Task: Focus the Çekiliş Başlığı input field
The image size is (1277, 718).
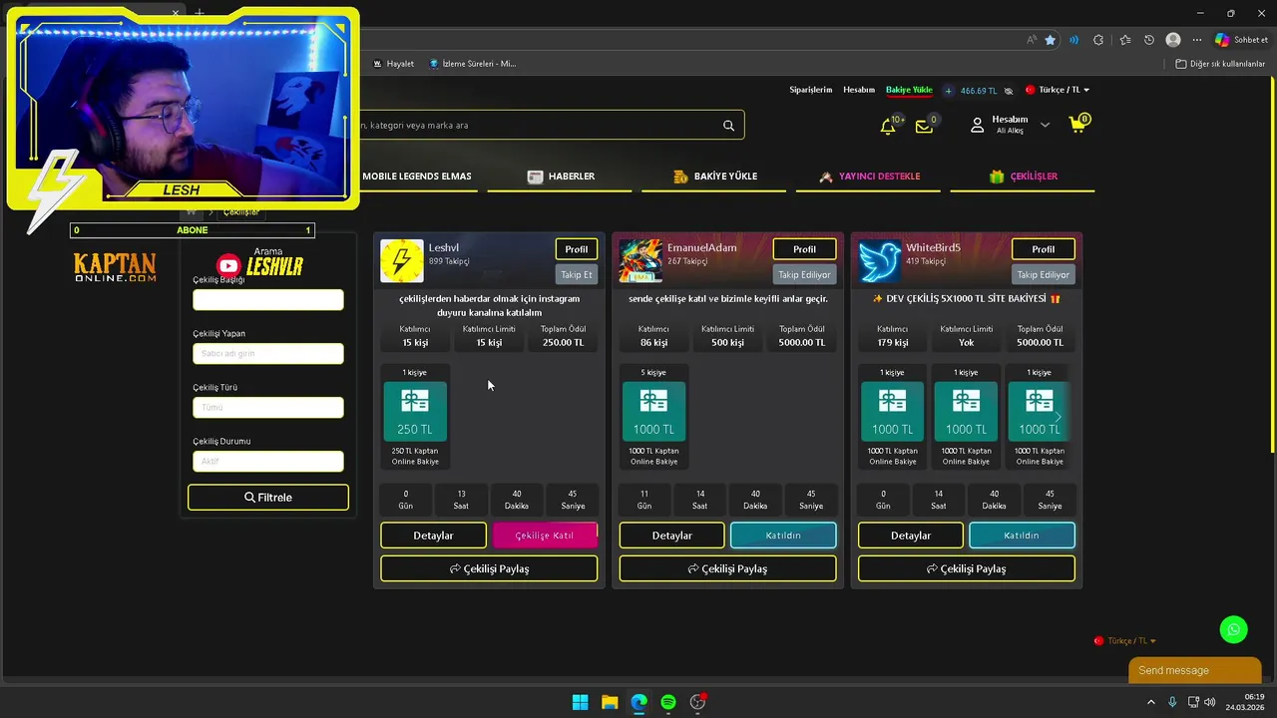Action: tap(268, 300)
